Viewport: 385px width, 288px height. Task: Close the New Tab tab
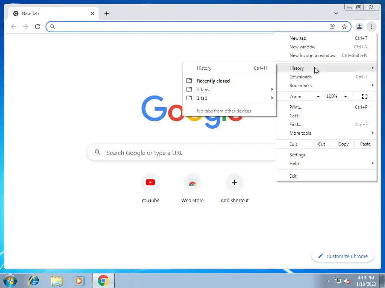[x=92, y=13]
